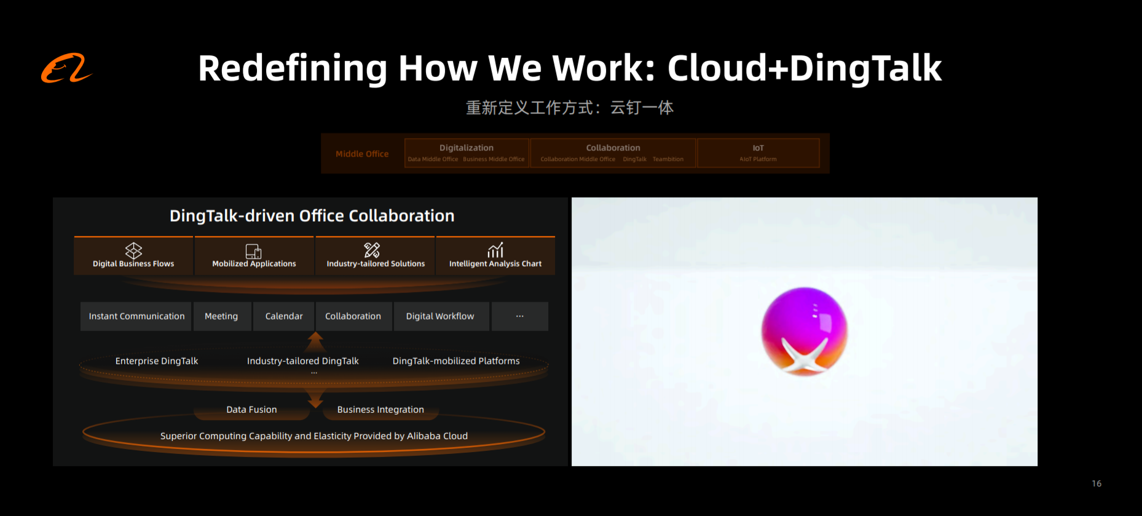
Task: Click the Intelligent Analysis Chart label
Action: (x=495, y=264)
